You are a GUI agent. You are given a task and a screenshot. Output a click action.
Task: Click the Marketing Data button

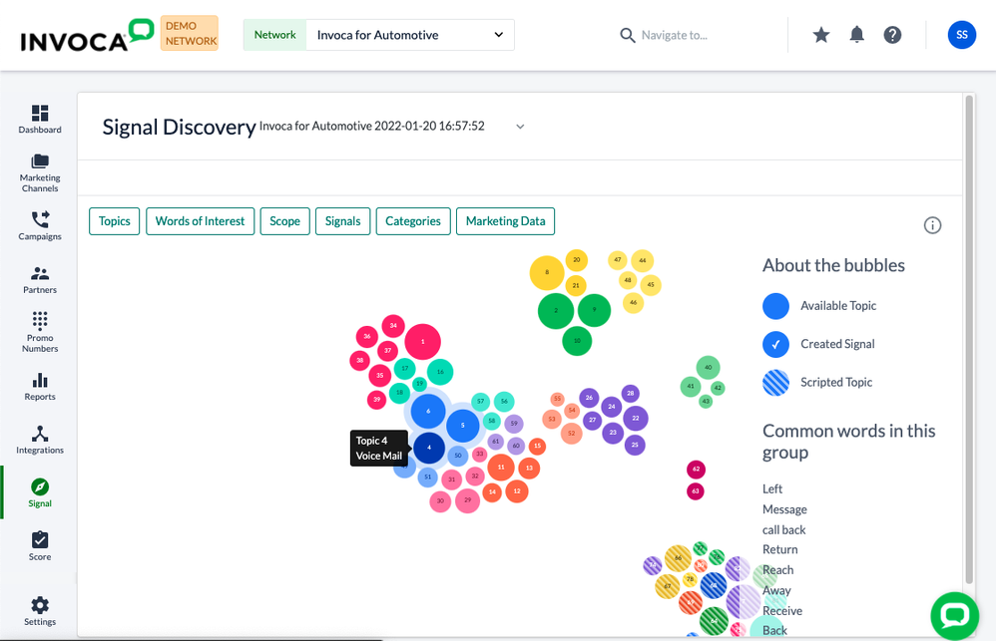(x=506, y=221)
